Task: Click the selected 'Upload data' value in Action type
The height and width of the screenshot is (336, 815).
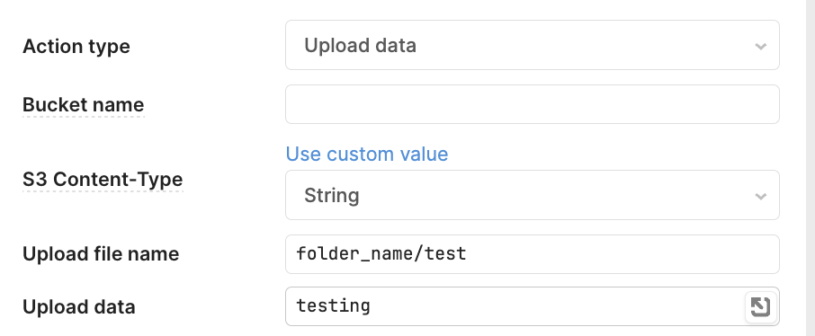Action: click(x=360, y=46)
